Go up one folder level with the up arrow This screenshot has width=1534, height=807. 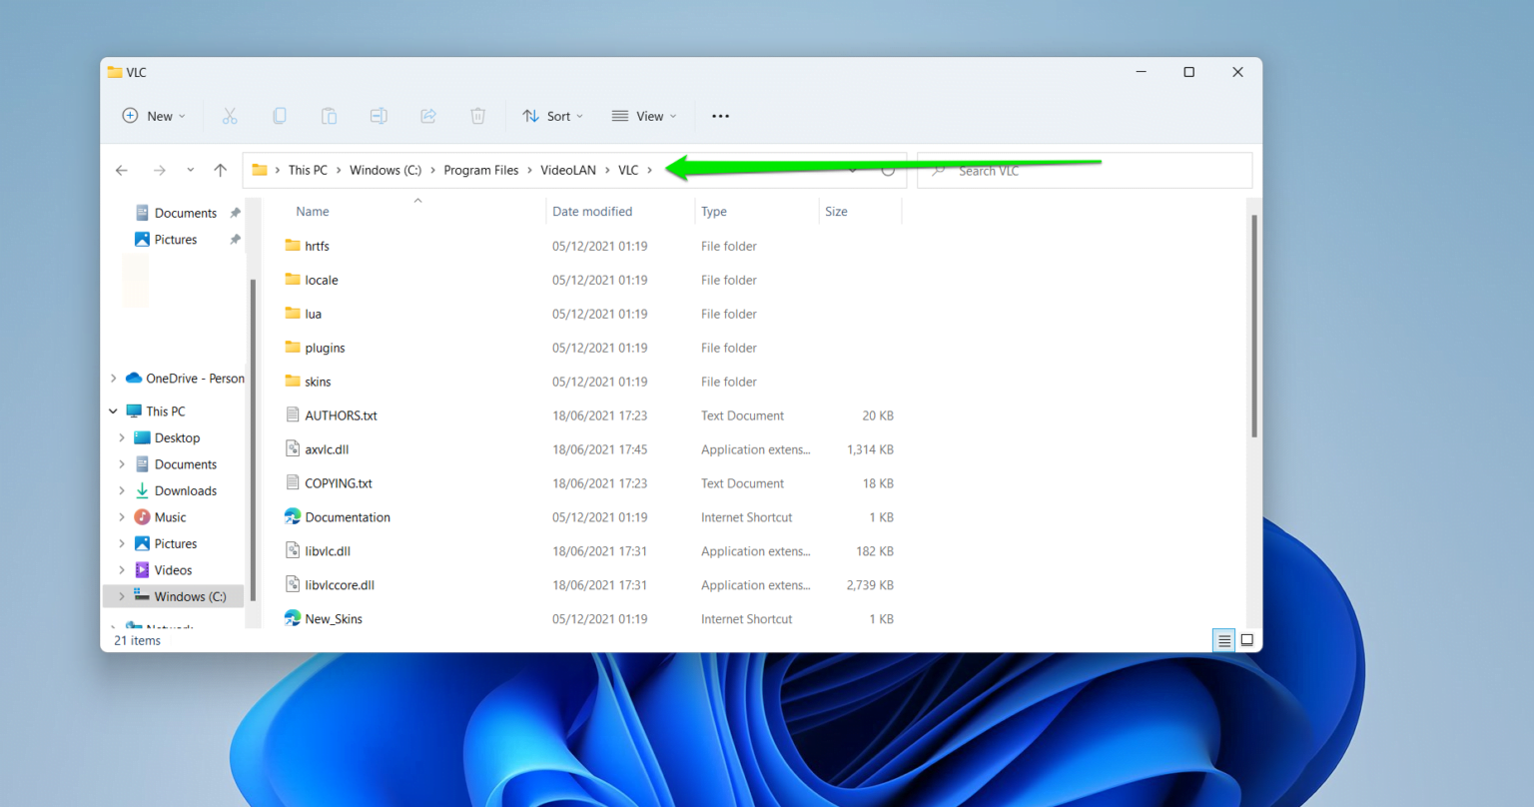(x=221, y=170)
